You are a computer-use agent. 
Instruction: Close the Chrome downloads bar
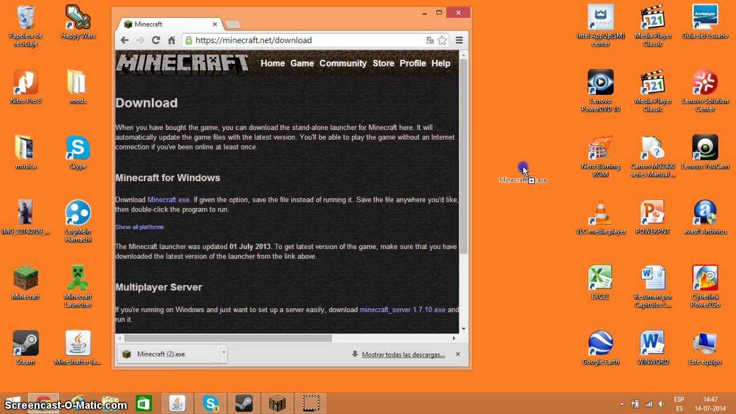tap(458, 354)
